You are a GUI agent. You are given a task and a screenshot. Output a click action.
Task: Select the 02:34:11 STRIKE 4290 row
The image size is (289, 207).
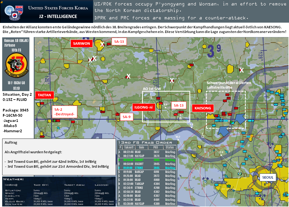pos(147,188)
